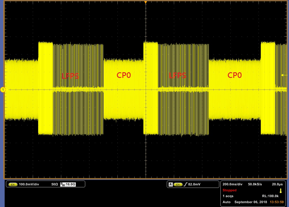The image size is (289, 207).
Task: Click the first red LFPS annotation
Action: tap(70, 76)
